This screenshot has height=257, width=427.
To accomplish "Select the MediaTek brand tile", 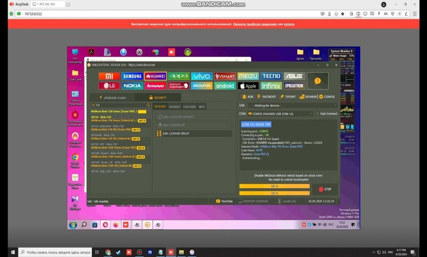I will point(201,86).
